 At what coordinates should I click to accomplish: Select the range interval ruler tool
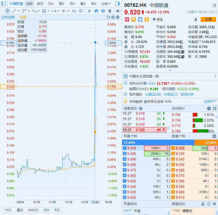[54, 11]
